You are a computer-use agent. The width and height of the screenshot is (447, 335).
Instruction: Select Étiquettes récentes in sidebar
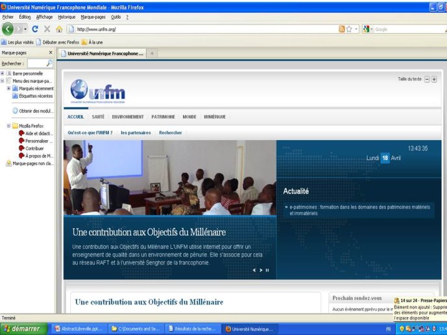tap(32, 96)
